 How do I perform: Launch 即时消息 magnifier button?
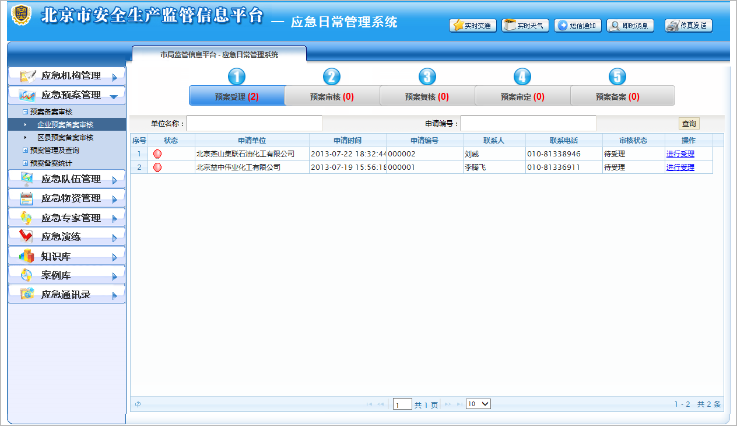[630, 26]
